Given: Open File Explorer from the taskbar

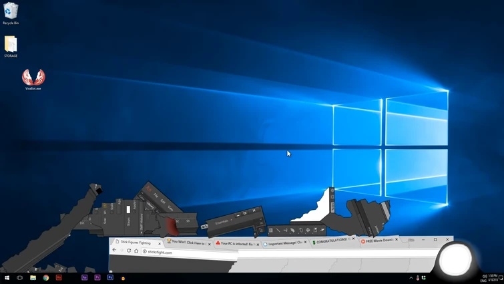Looking at the screenshot, I should 33,278.
